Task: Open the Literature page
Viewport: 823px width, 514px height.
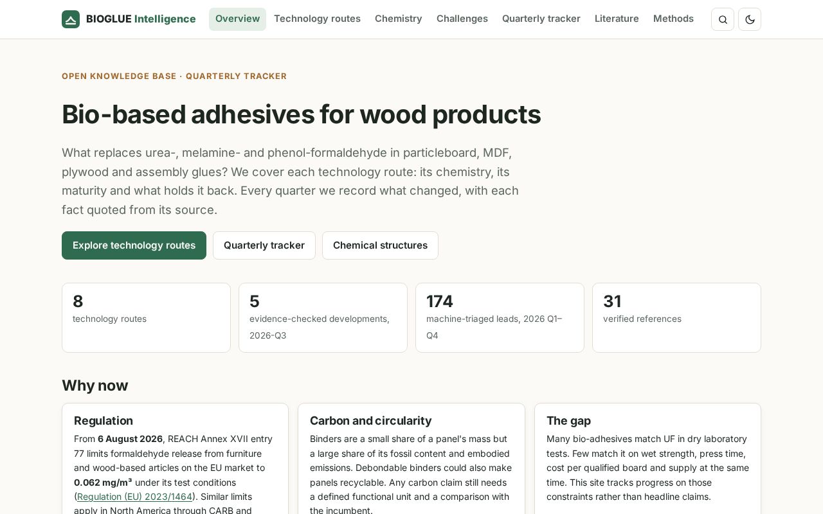Action: point(617,19)
